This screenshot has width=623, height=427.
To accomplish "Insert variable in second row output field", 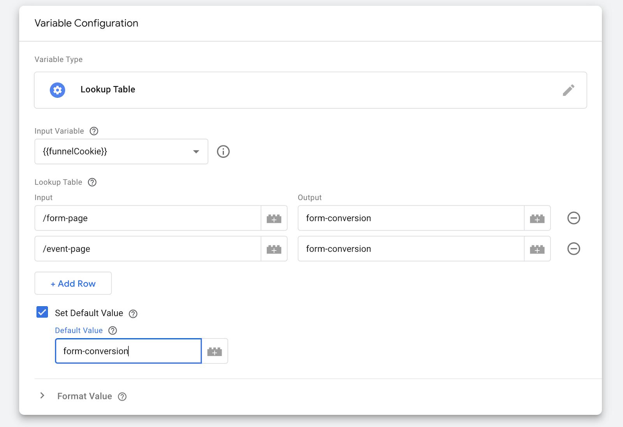I will click(537, 249).
